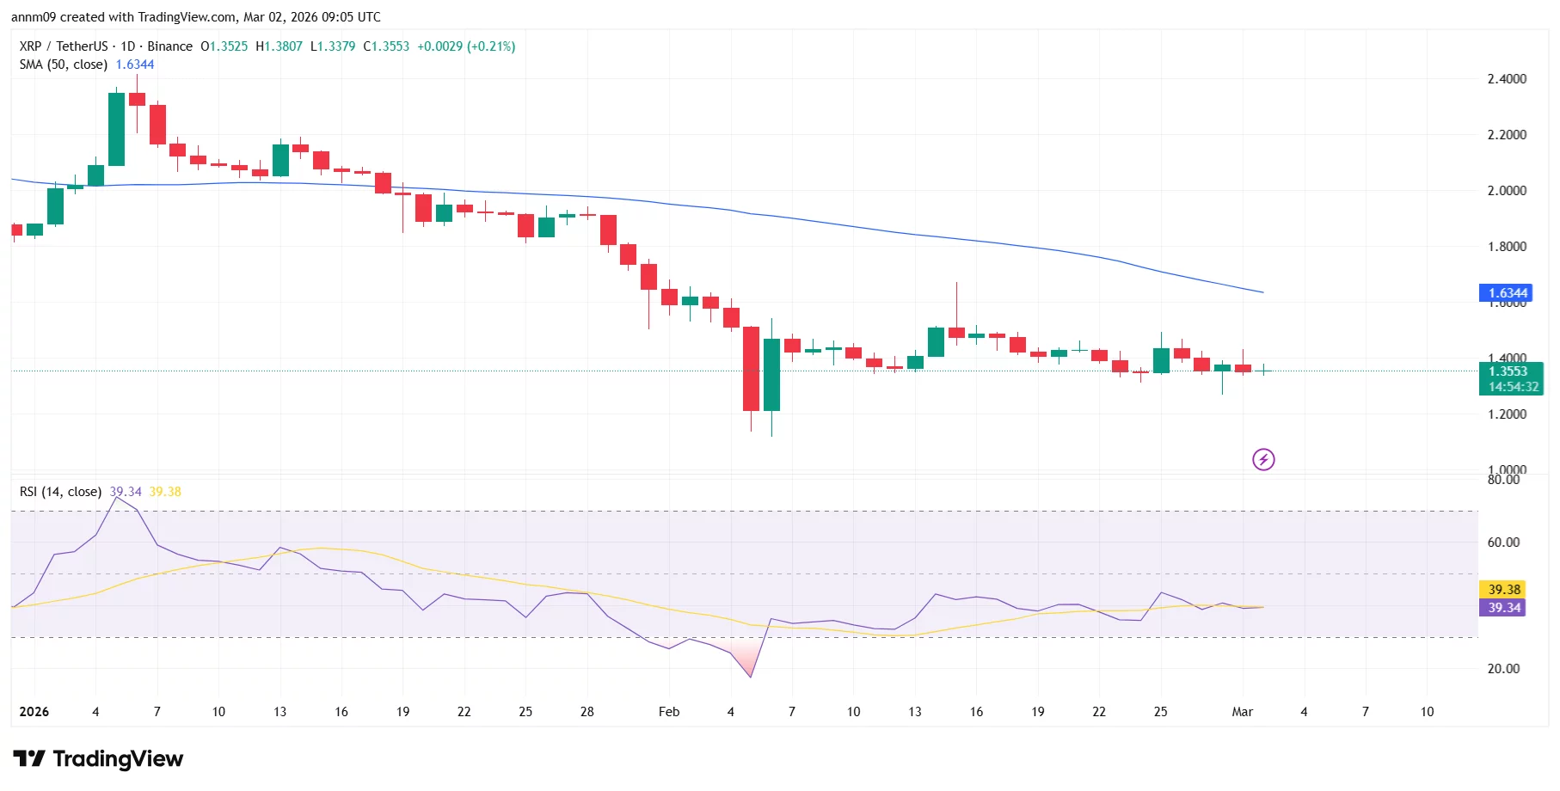Screen dimensions: 1560x791
Task: Click '2026' on the time axis
Action: (34, 712)
